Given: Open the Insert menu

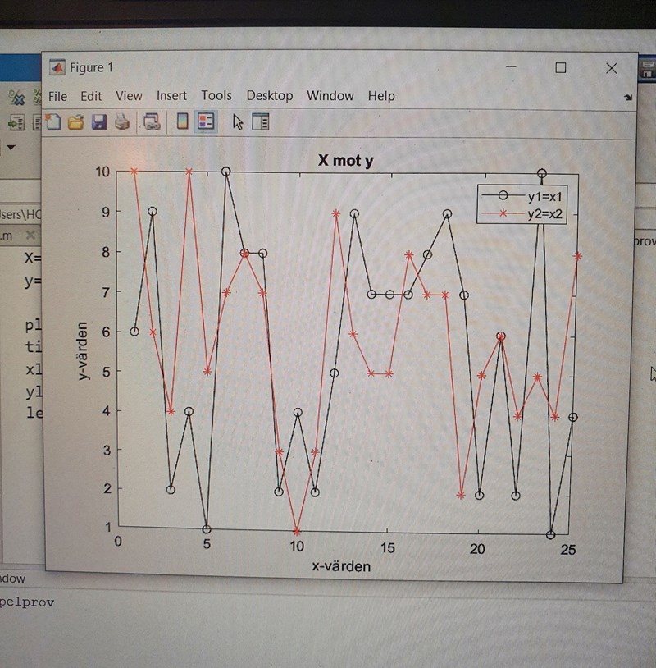Looking at the screenshot, I should 171,96.
